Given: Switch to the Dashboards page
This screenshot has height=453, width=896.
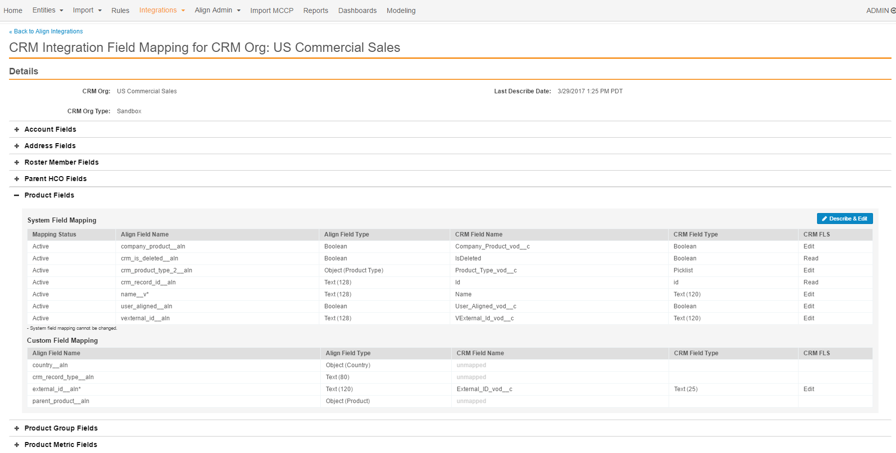Looking at the screenshot, I should click(x=357, y=10).
